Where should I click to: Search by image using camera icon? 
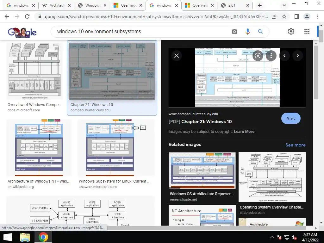tap(234, 31)
